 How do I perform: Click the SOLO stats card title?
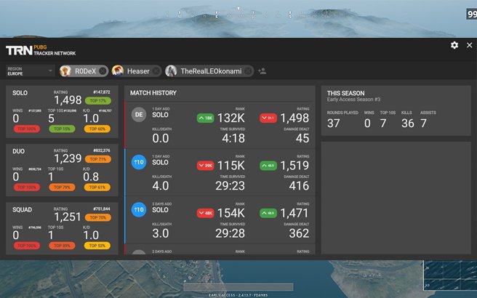pyautogui.click(x=20, y=93)
